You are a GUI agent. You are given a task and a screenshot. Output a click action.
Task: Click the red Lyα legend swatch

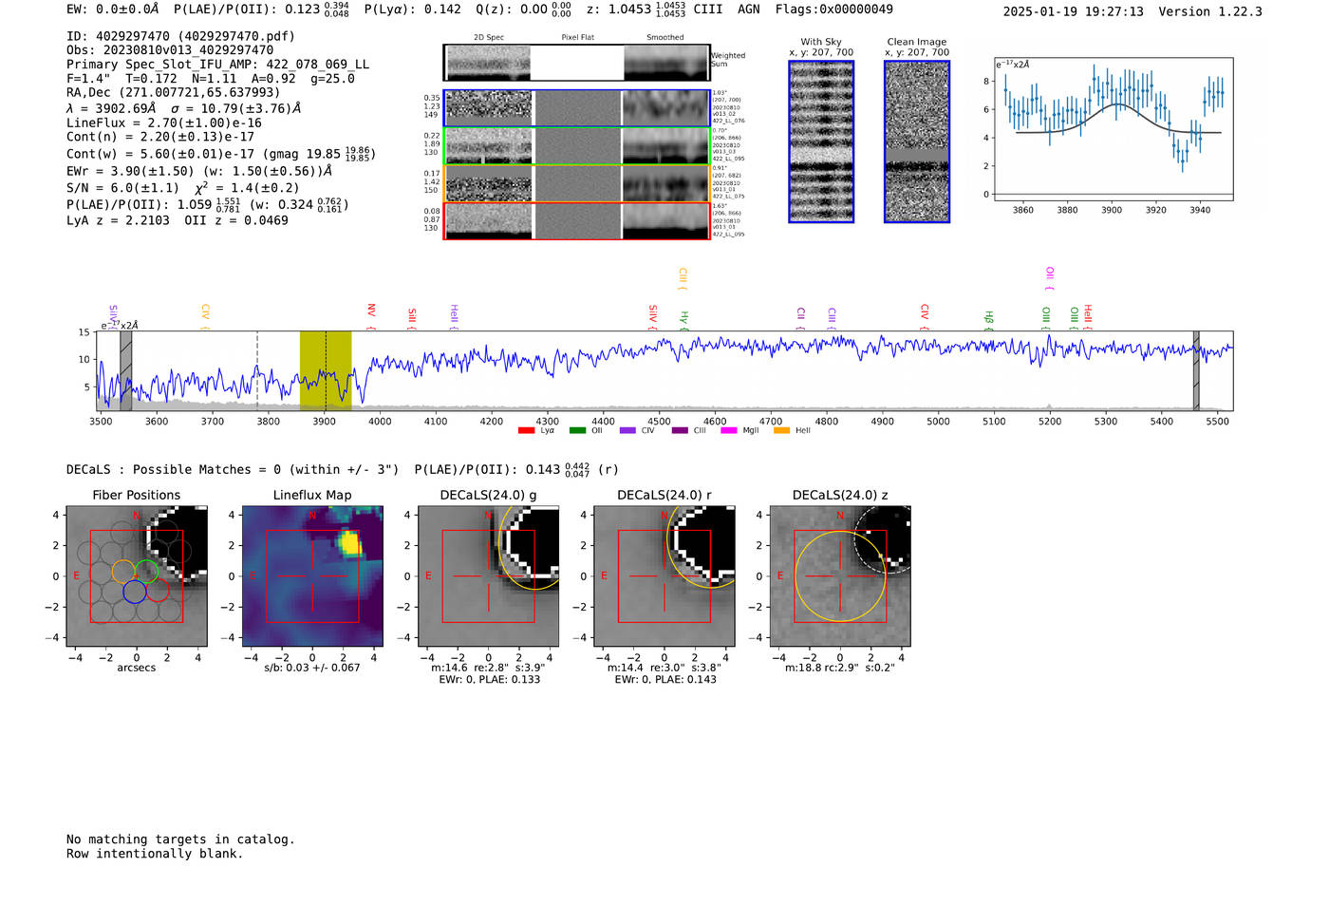point(526,431)
